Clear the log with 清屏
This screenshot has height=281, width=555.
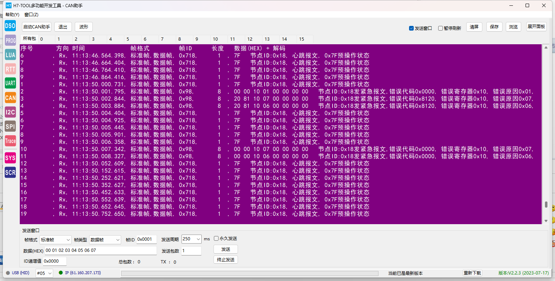[474, 27]
